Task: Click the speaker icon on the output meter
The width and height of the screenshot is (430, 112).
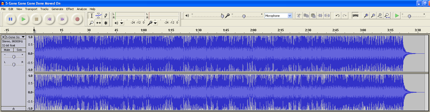Action: (116, 23)
